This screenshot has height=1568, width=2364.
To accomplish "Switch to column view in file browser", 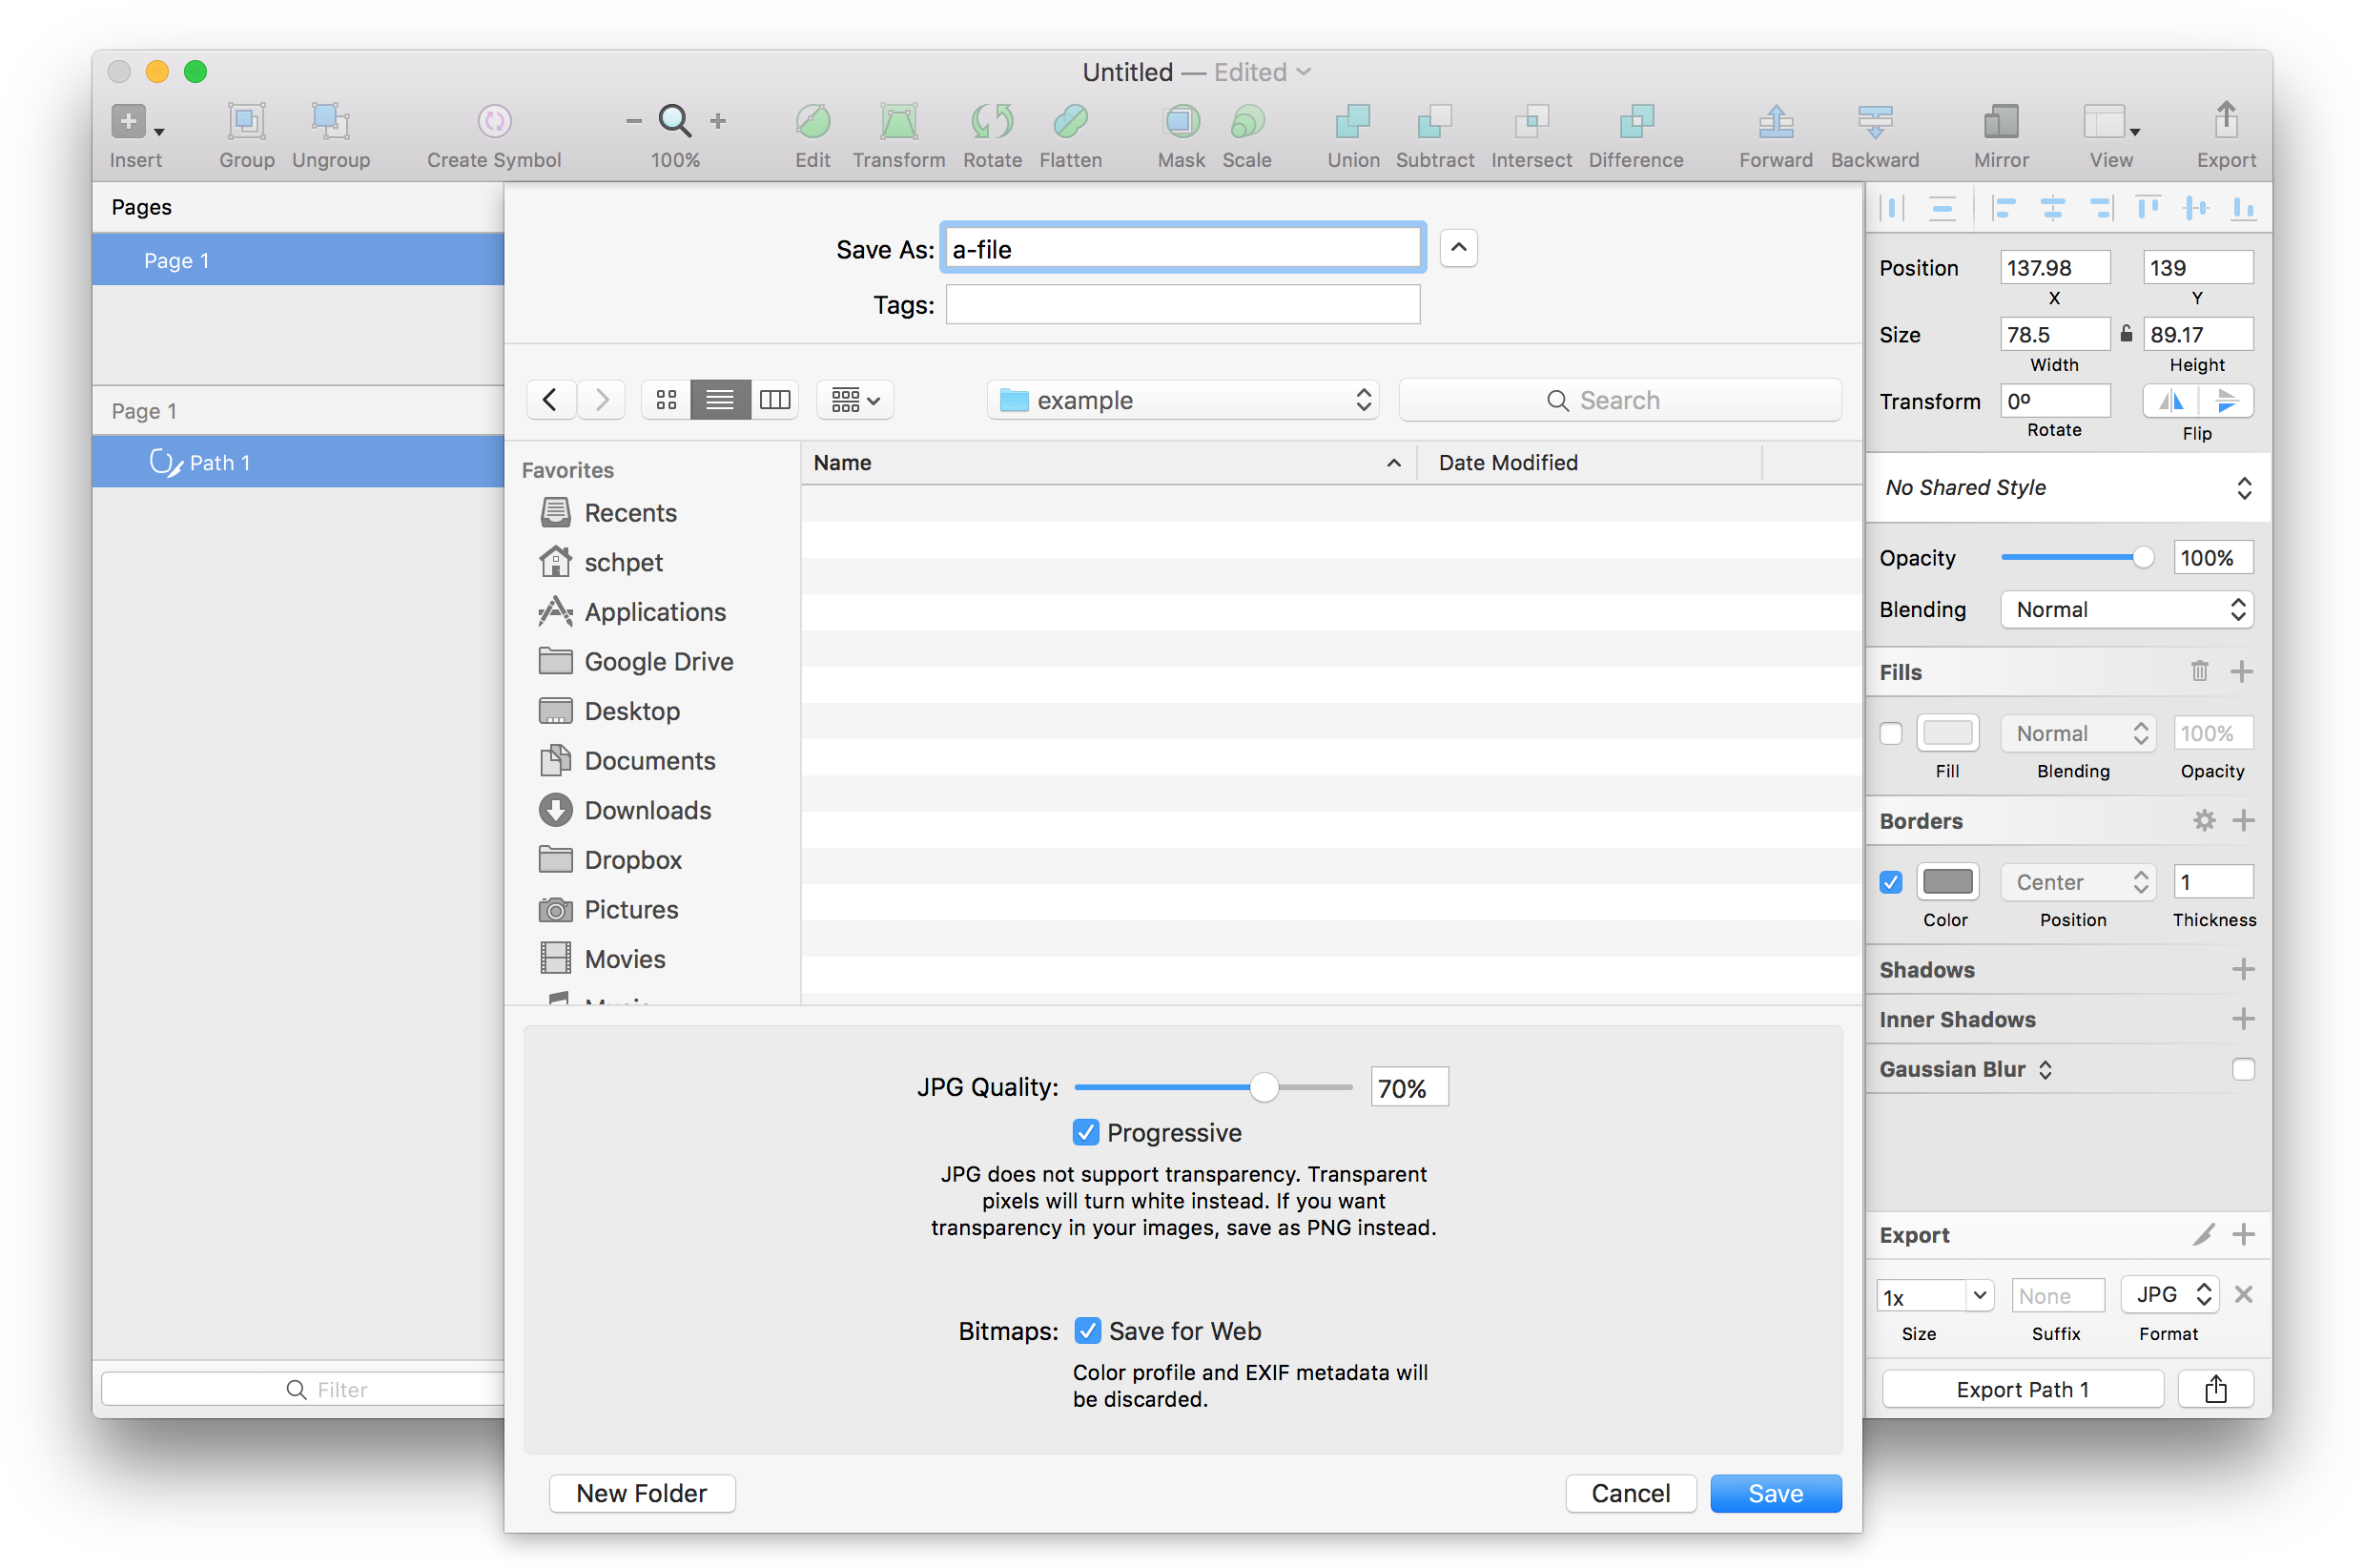I will [774, 399].
